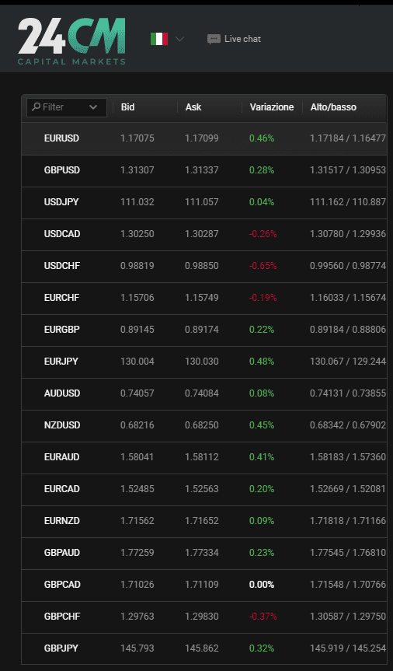Open the language selector chevron

point(179,39)
